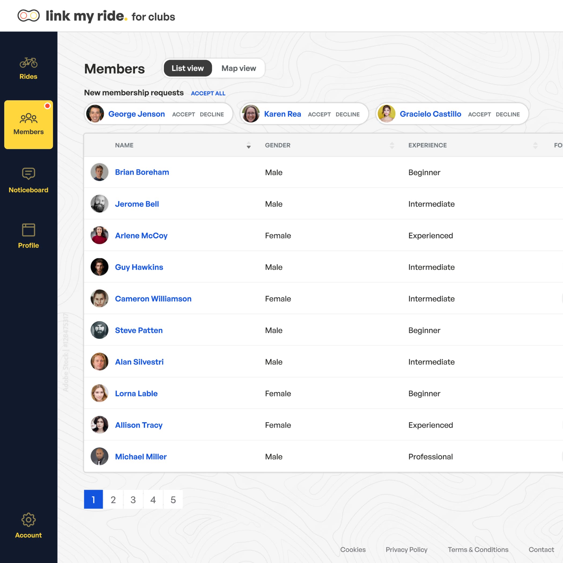Click Cameron Williamson's profile picture
This screenshot has width=563, height=563.
(99, 298)
